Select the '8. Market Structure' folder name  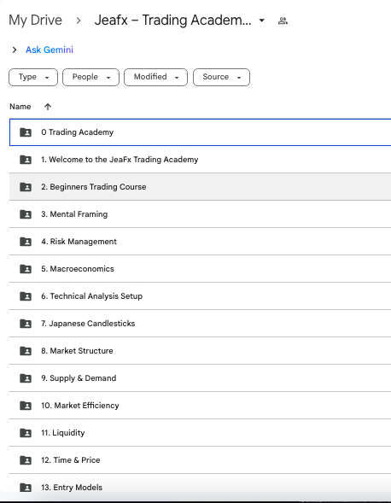coord(77,351)
